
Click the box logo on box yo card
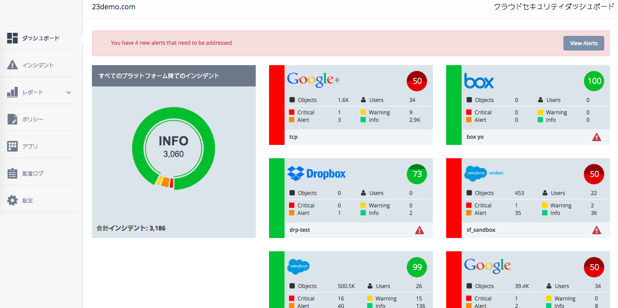pos(479,81)
